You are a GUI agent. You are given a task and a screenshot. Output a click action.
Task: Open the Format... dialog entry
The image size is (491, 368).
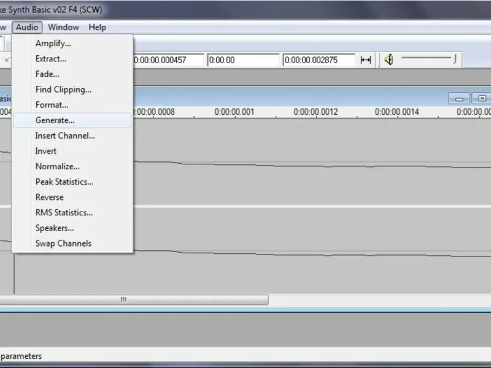(72, 105)
